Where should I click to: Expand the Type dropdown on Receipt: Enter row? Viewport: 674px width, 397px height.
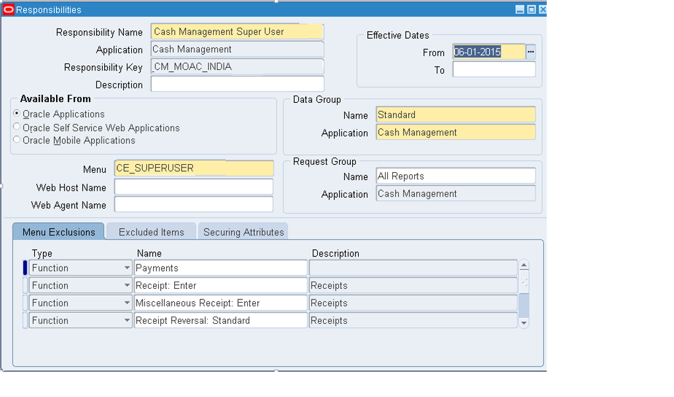126,285
